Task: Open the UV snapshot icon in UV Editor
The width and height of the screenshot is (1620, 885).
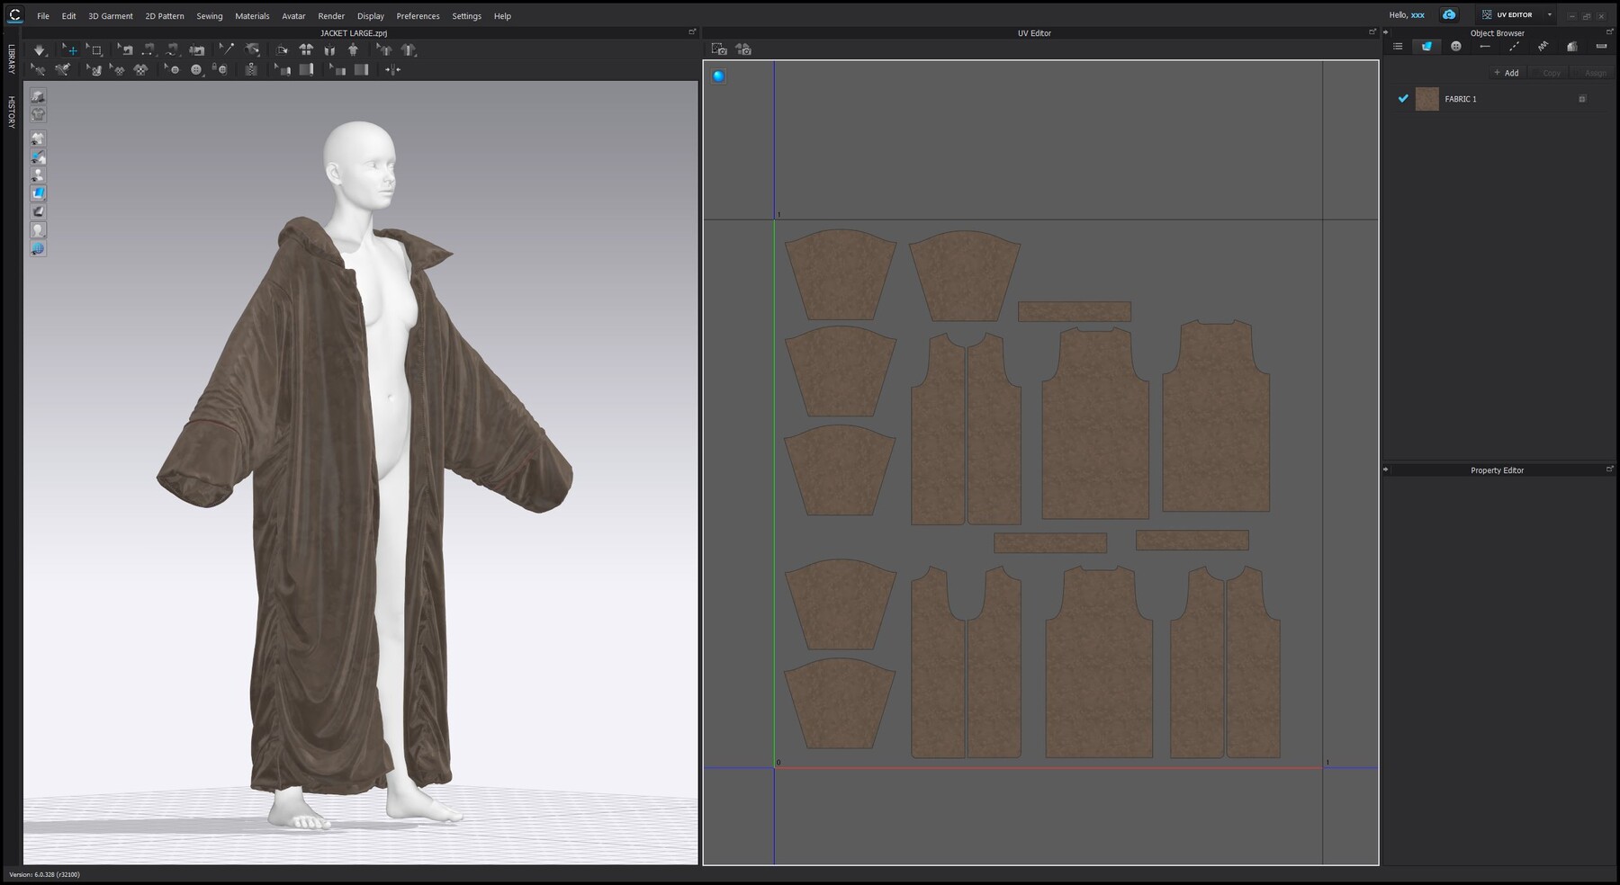Action: click(718, 50)
